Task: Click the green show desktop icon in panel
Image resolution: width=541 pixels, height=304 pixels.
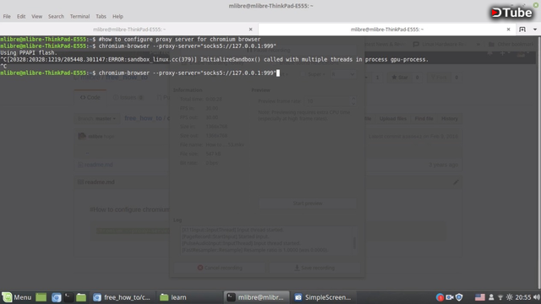Action: (x=41, y=297)
